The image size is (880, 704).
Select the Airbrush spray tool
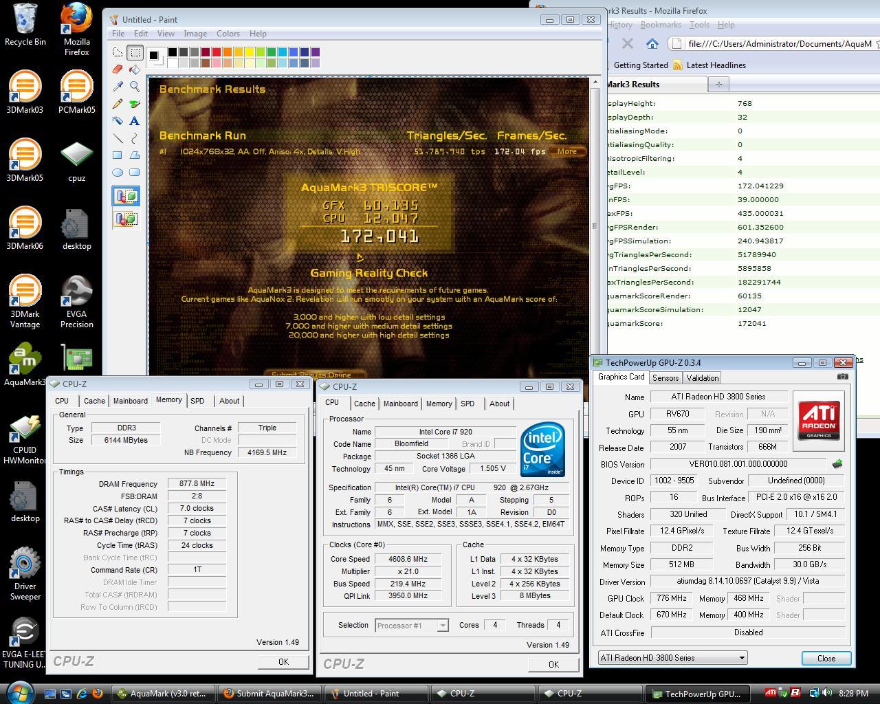coord(118,121)
